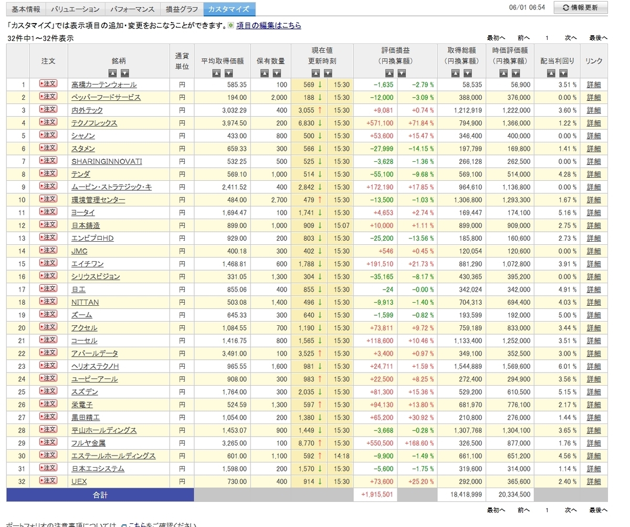This screenshot has width=630, height=527.
Task: Click 注文 icon for JMC row
Action: 48,250
